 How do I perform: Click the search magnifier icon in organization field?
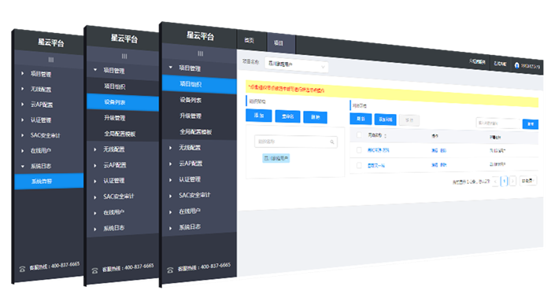331,142
